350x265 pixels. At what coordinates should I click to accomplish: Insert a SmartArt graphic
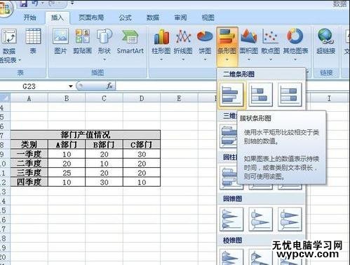(130, 41)
